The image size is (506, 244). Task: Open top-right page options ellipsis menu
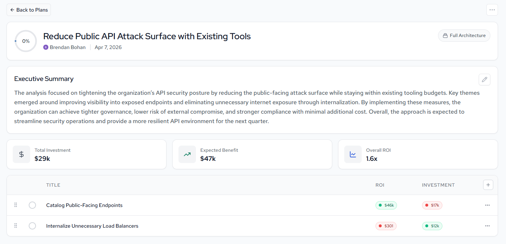pyautogui.click(x=492, y=10)
